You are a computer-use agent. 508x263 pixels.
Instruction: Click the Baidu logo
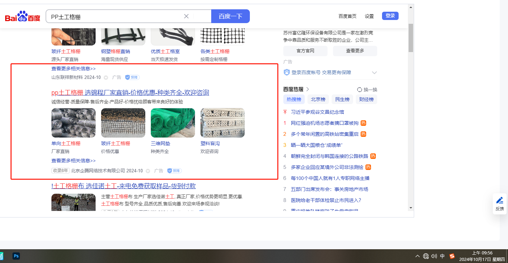(22, 16)
